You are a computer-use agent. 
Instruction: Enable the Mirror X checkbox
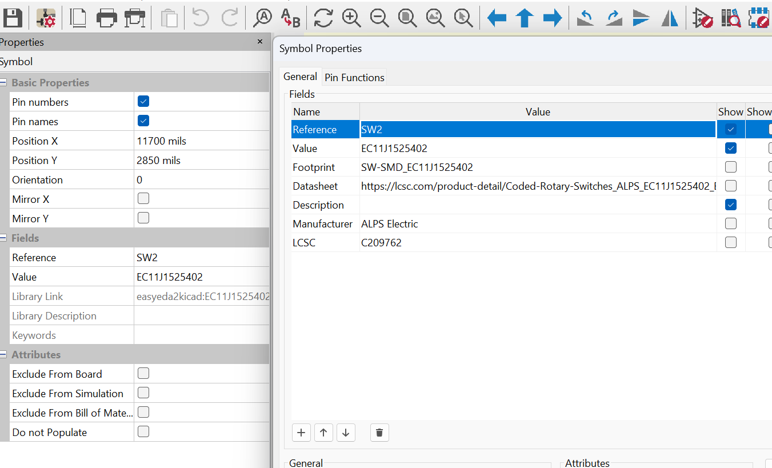click(x=143, y=198)
